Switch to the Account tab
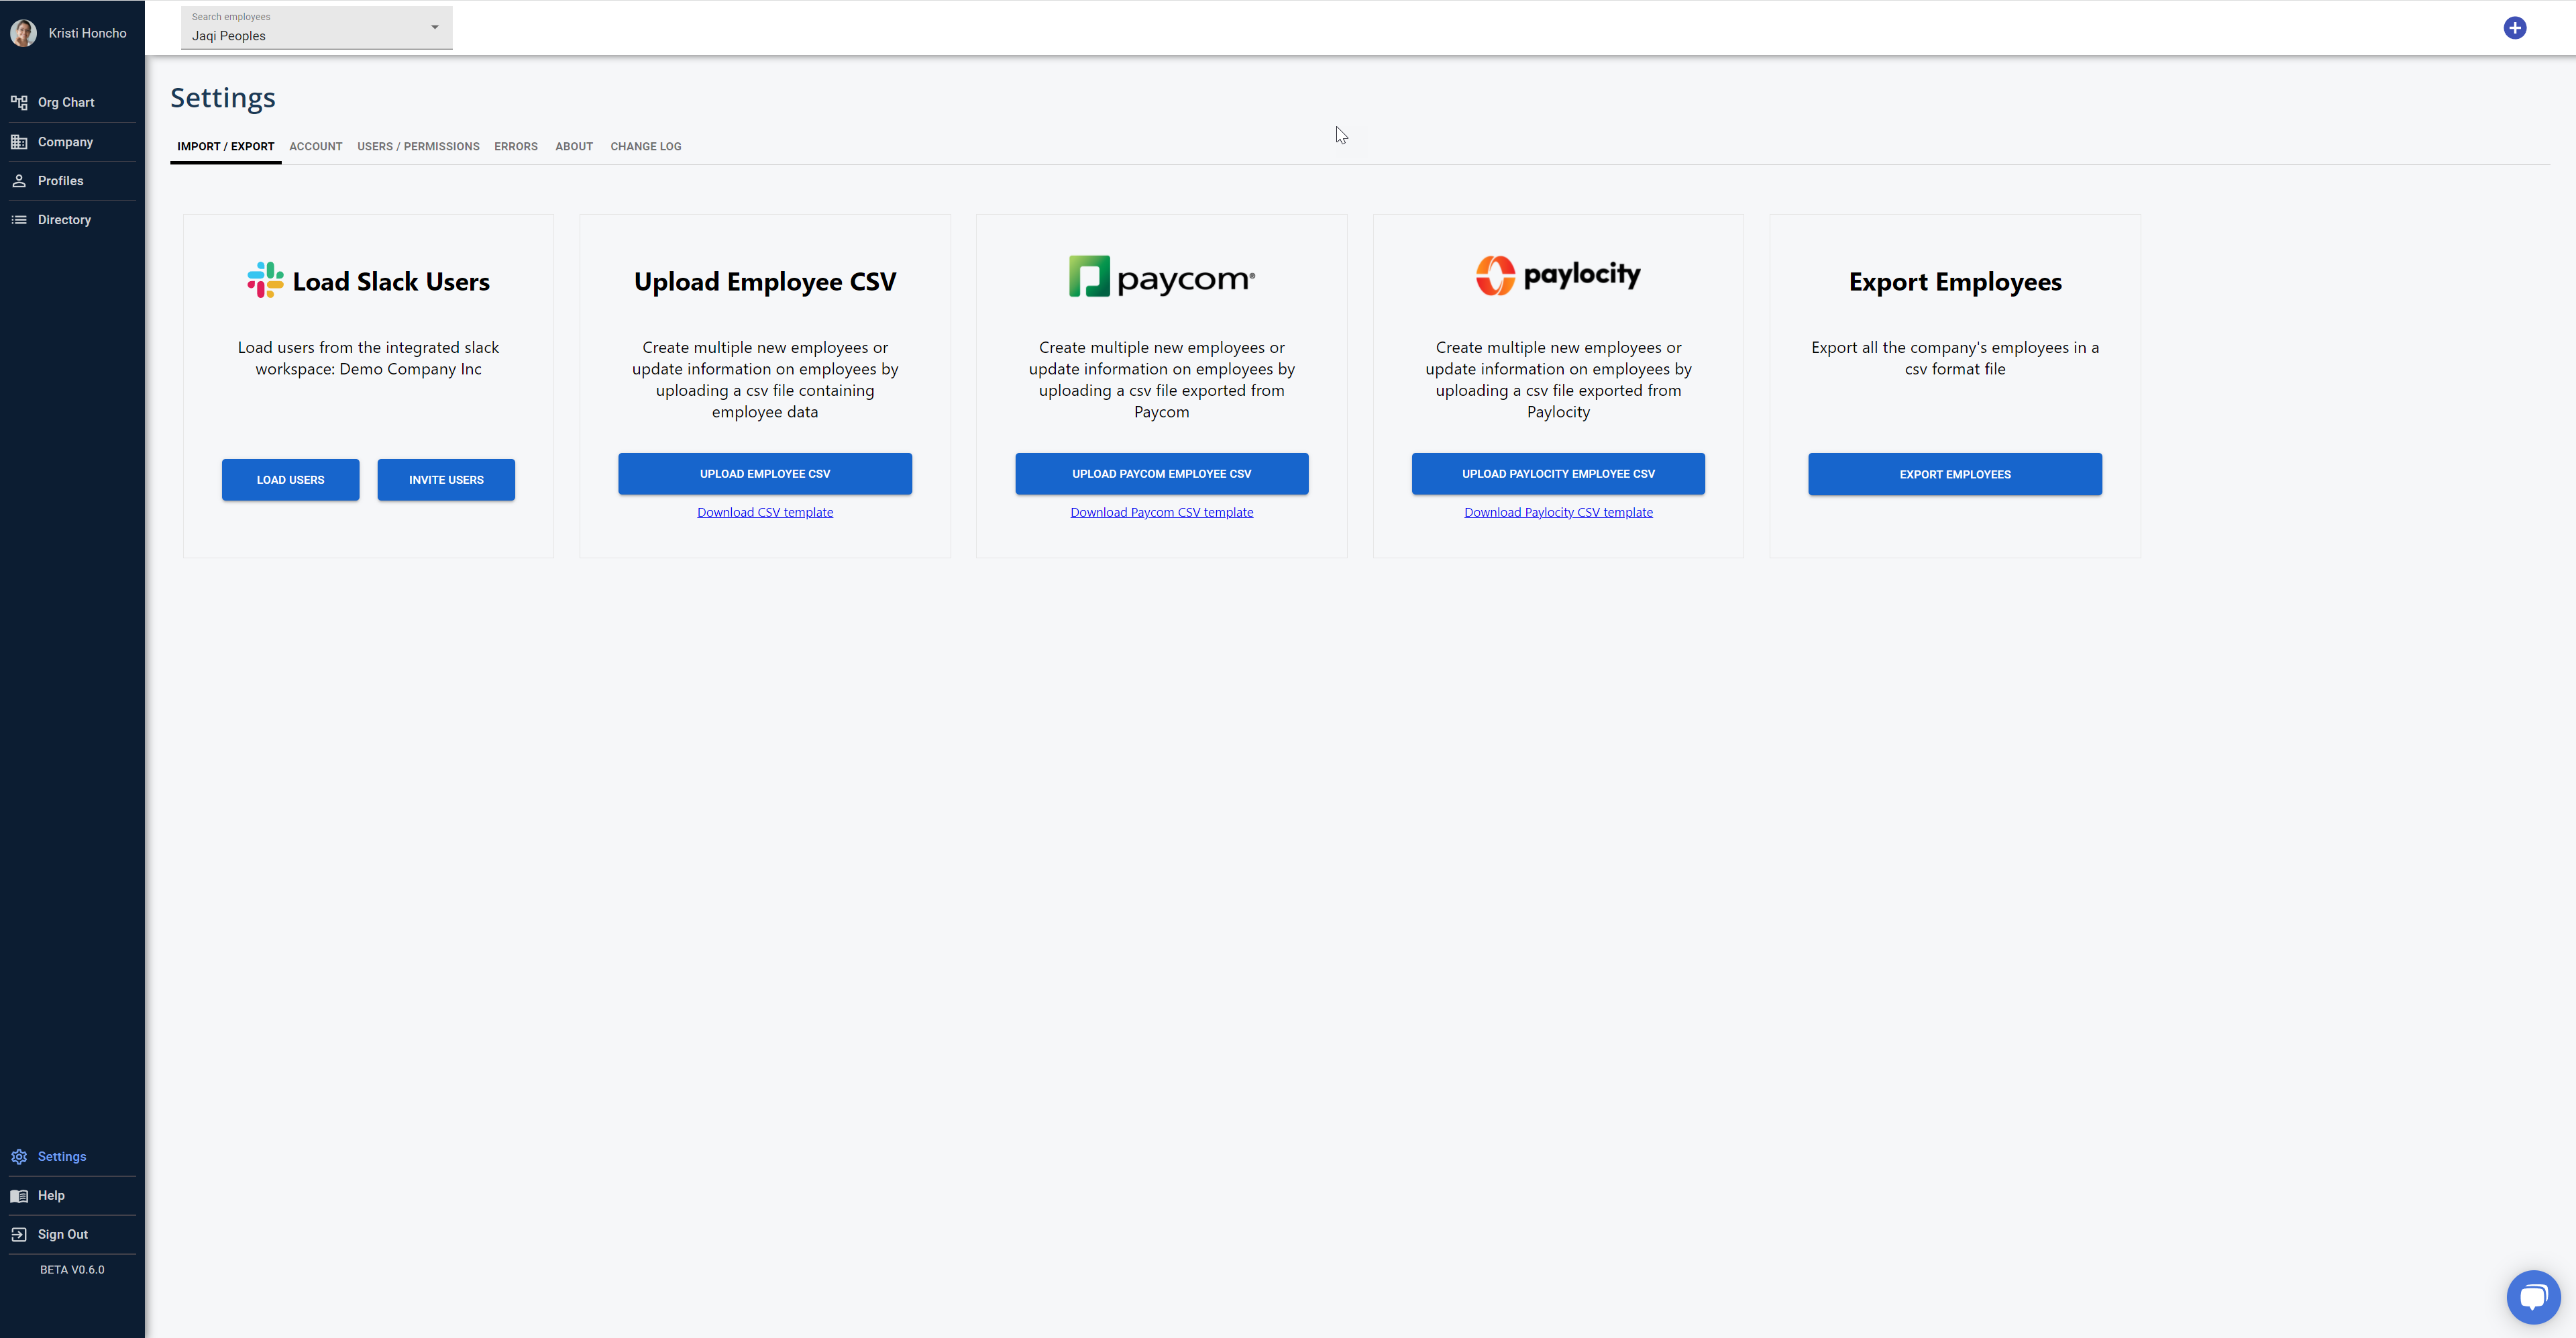The height and width of the screenshot is (1338, 2576). 315,147
